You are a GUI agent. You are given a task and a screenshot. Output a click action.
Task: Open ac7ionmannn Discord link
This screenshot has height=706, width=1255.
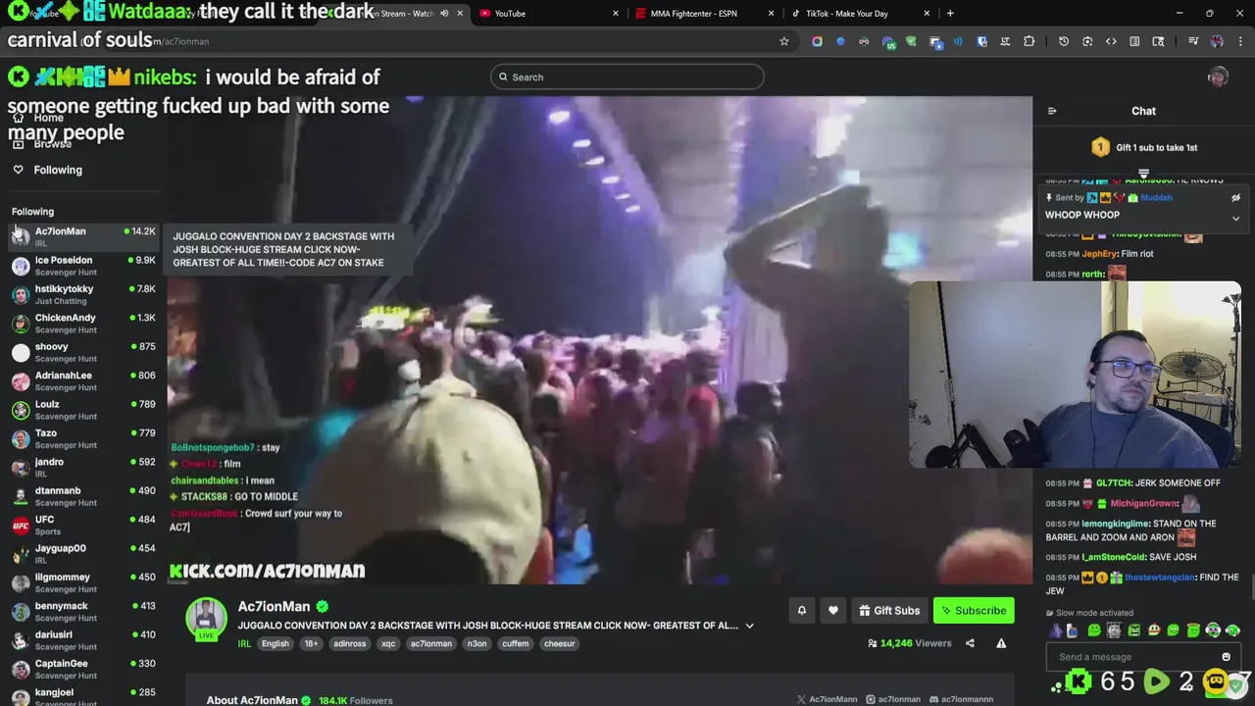(962, 699)
